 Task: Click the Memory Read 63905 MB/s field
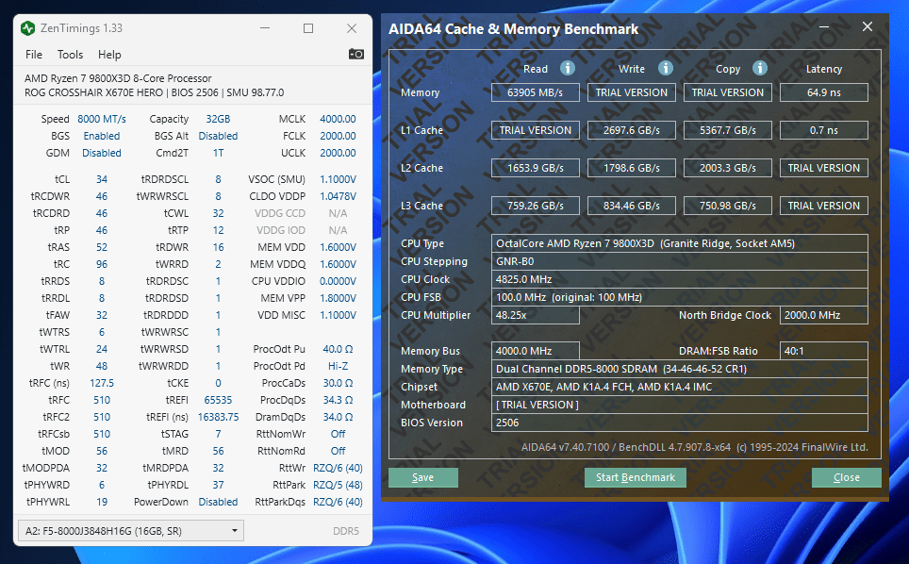[535, 92]
